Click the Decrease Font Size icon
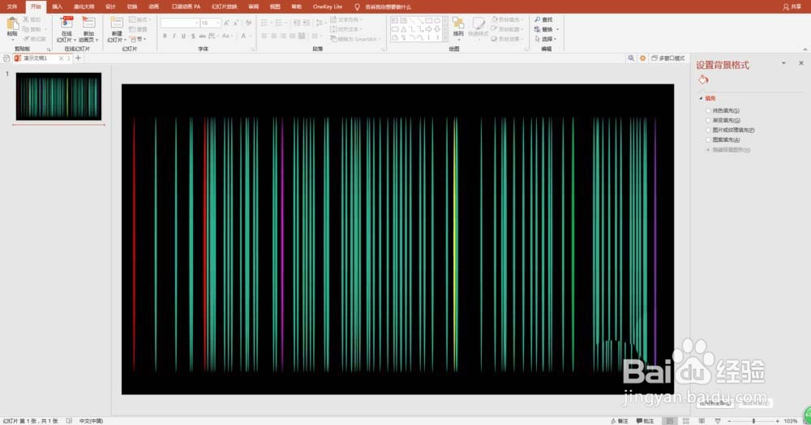The height and width of the screenshot is (425, 811). 236,24
